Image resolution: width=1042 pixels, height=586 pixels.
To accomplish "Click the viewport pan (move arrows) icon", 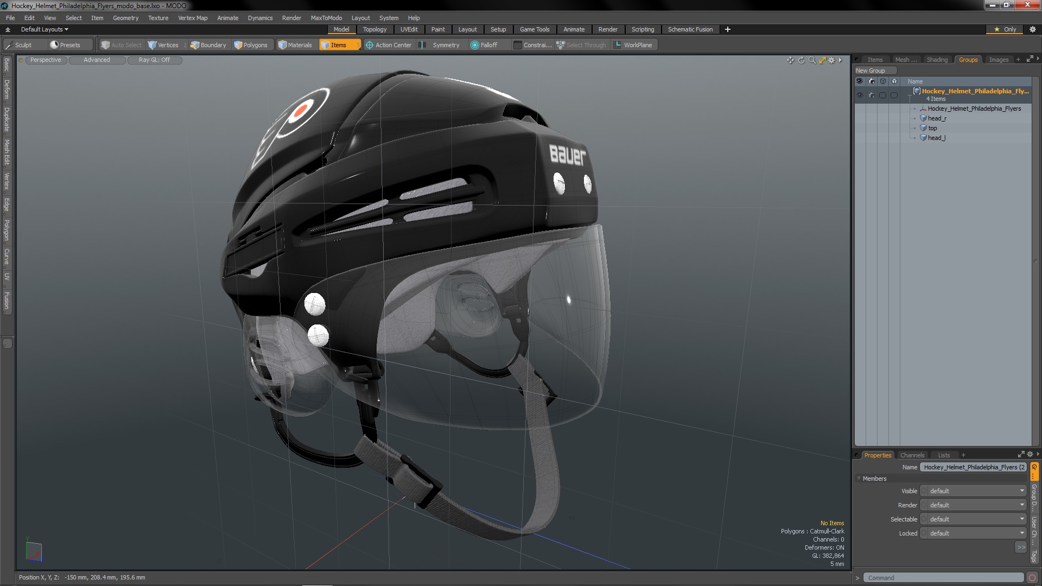I will tap(790, 60).
